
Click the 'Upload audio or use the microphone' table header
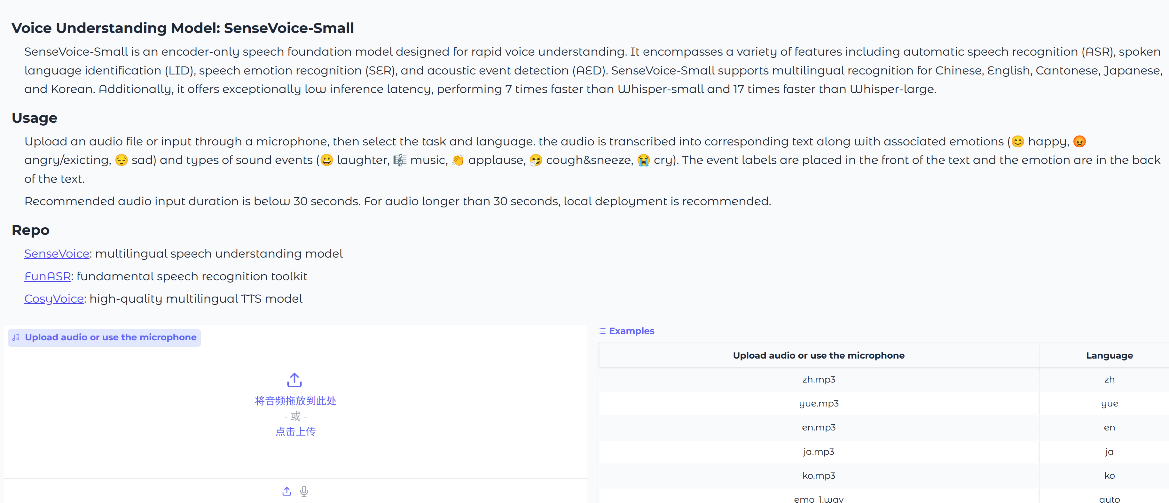[819, 356]
